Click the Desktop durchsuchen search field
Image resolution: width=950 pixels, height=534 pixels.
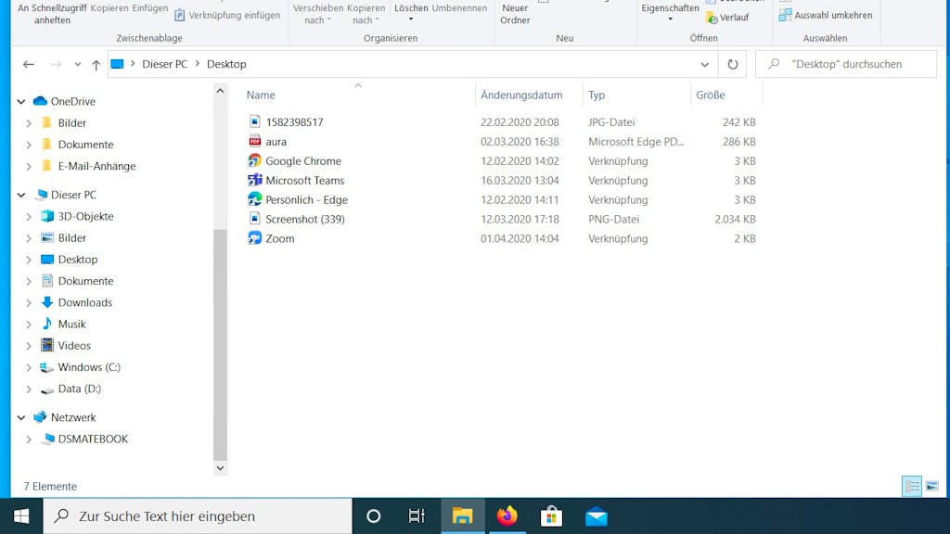coord(846,64)
